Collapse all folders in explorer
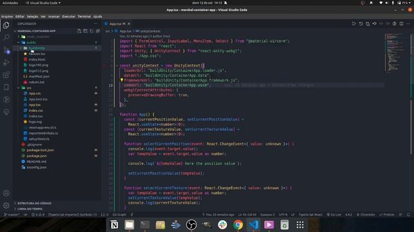This screenshot has width=414, height=232. 98,31
